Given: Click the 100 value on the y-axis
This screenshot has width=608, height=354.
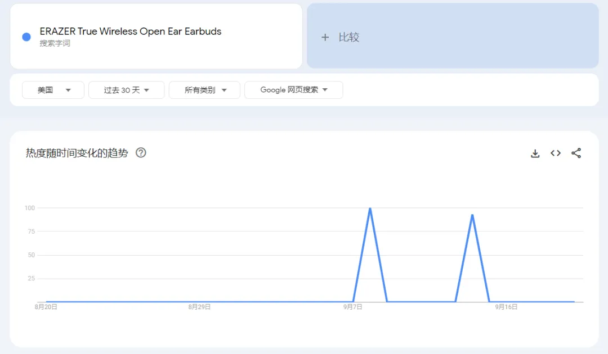Looking at the screenshot, I should coord(30,208).
